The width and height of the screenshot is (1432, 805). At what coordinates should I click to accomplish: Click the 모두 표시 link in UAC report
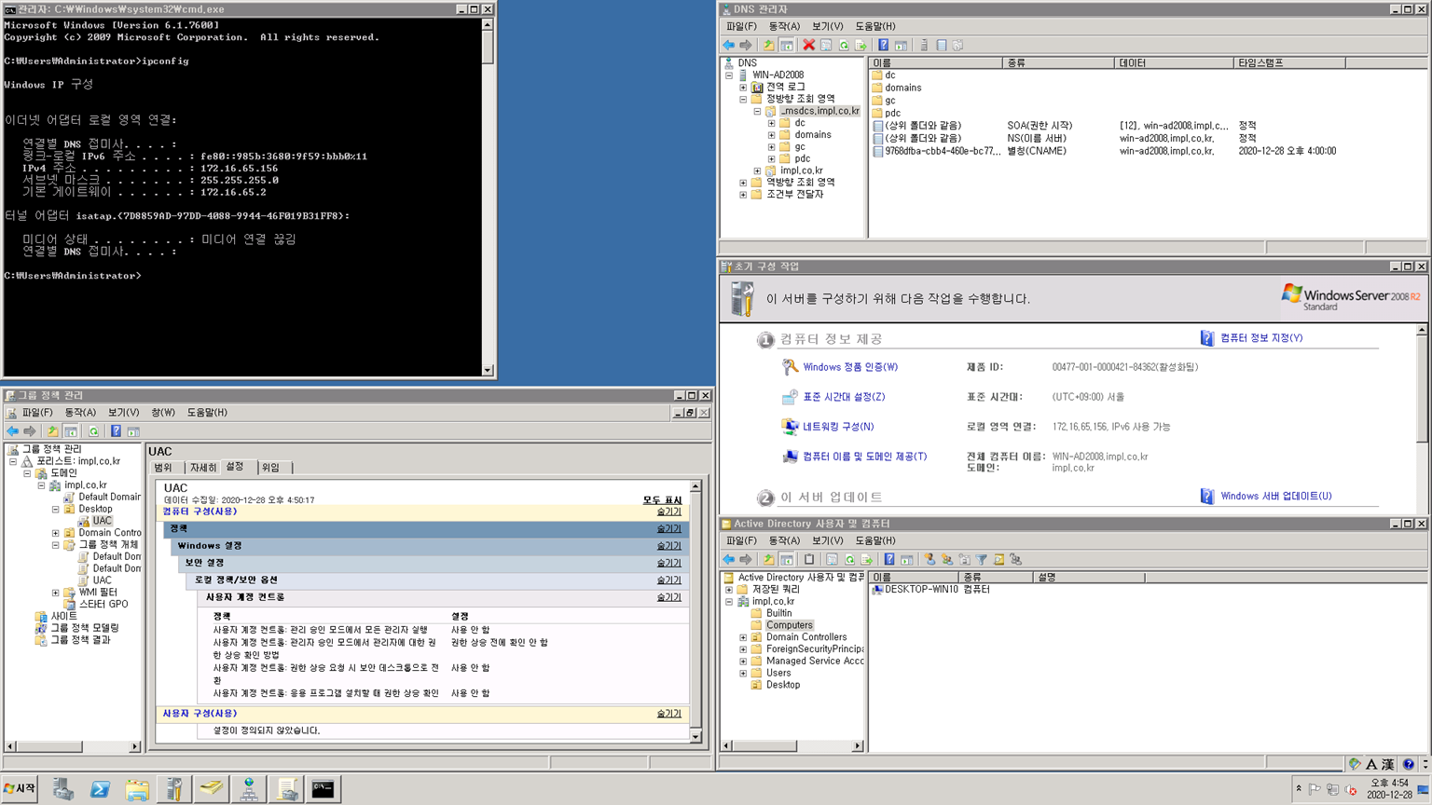[x=662, y=500]
